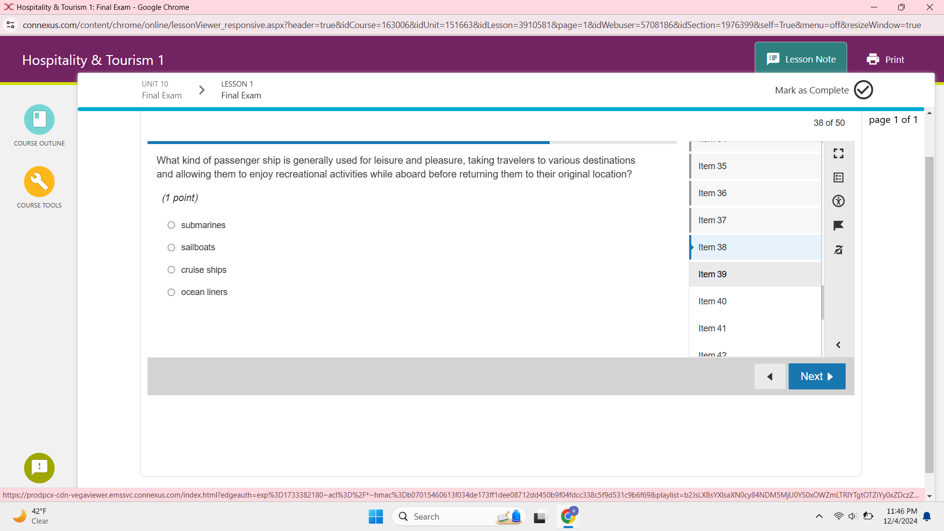Open Lesson Note panel
The image size is (944, 531).
[801, 59]
